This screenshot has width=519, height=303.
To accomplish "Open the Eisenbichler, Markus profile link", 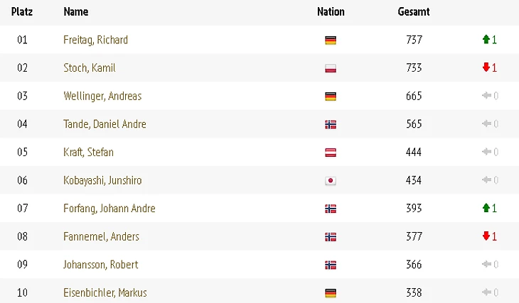I will click(x=105, y=292).
